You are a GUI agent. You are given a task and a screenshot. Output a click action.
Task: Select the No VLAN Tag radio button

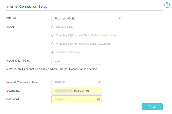pyautogui.click(x=53, y=27)
